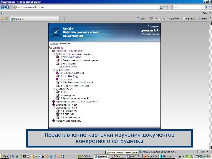
Task: Open the Сервис toolbar menu
Action: pos(202,19)
